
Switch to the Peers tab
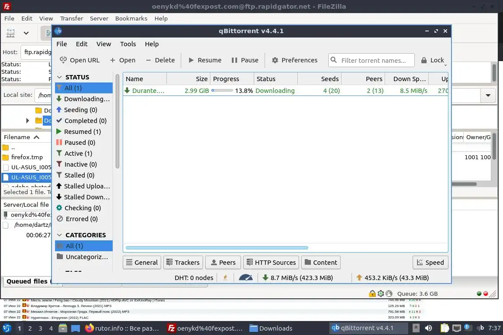(223, 263)
